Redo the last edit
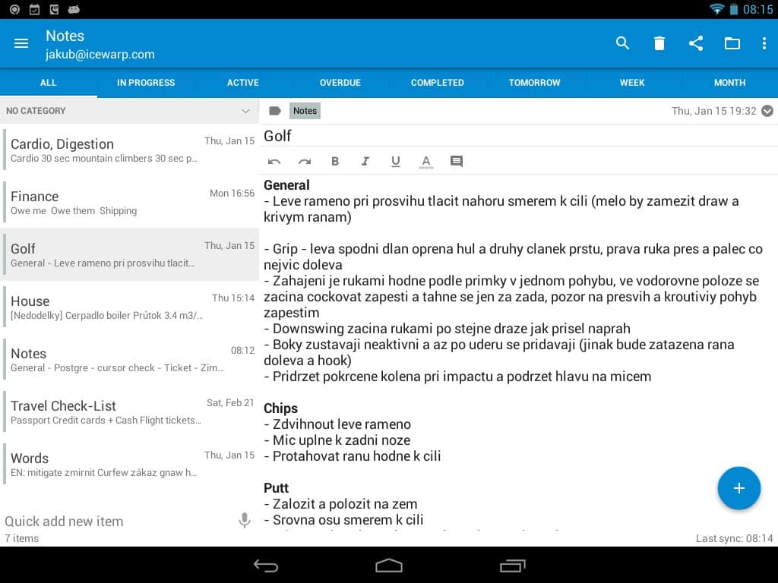 [x=305, y=162]
